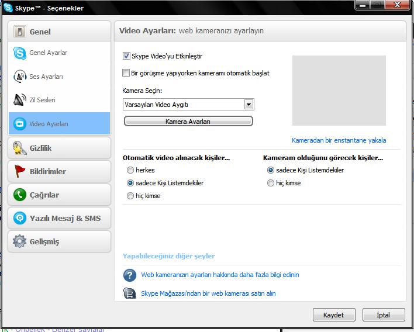Select hiç kimse under Otomatik video alınacak

click(x=130, y=196)
